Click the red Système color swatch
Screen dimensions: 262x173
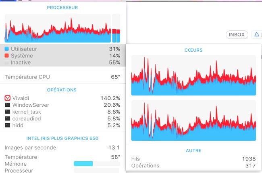(7, 56)
